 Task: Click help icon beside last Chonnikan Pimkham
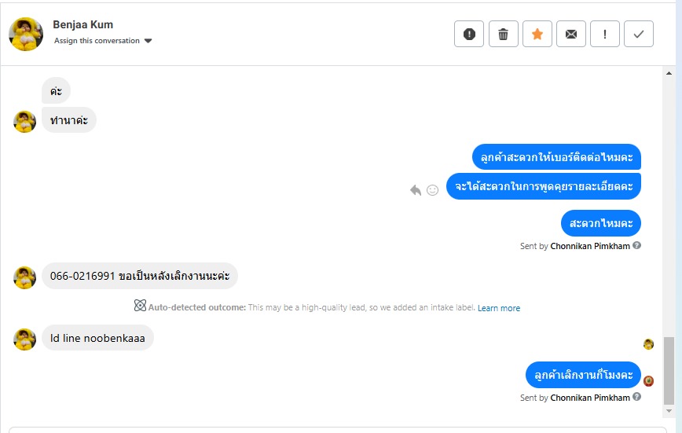[x=637, y=397]
